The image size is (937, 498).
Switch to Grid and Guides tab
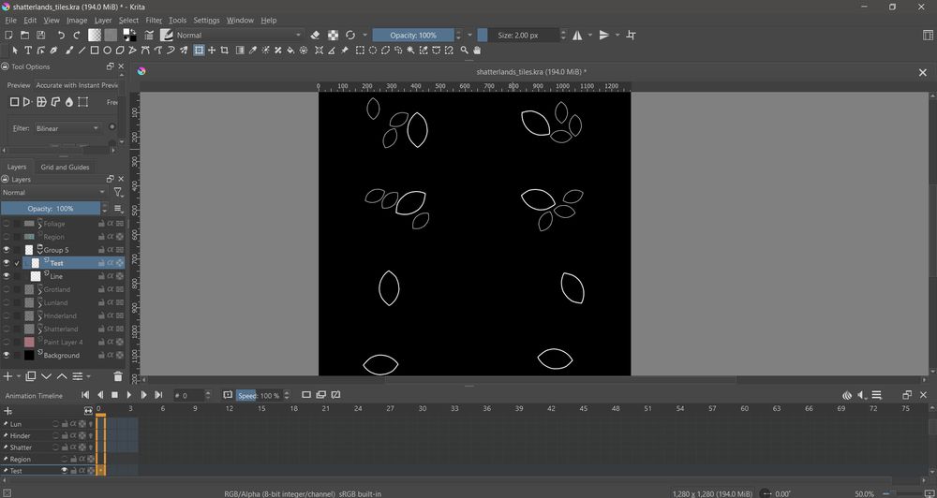click(x=65, y=168)
